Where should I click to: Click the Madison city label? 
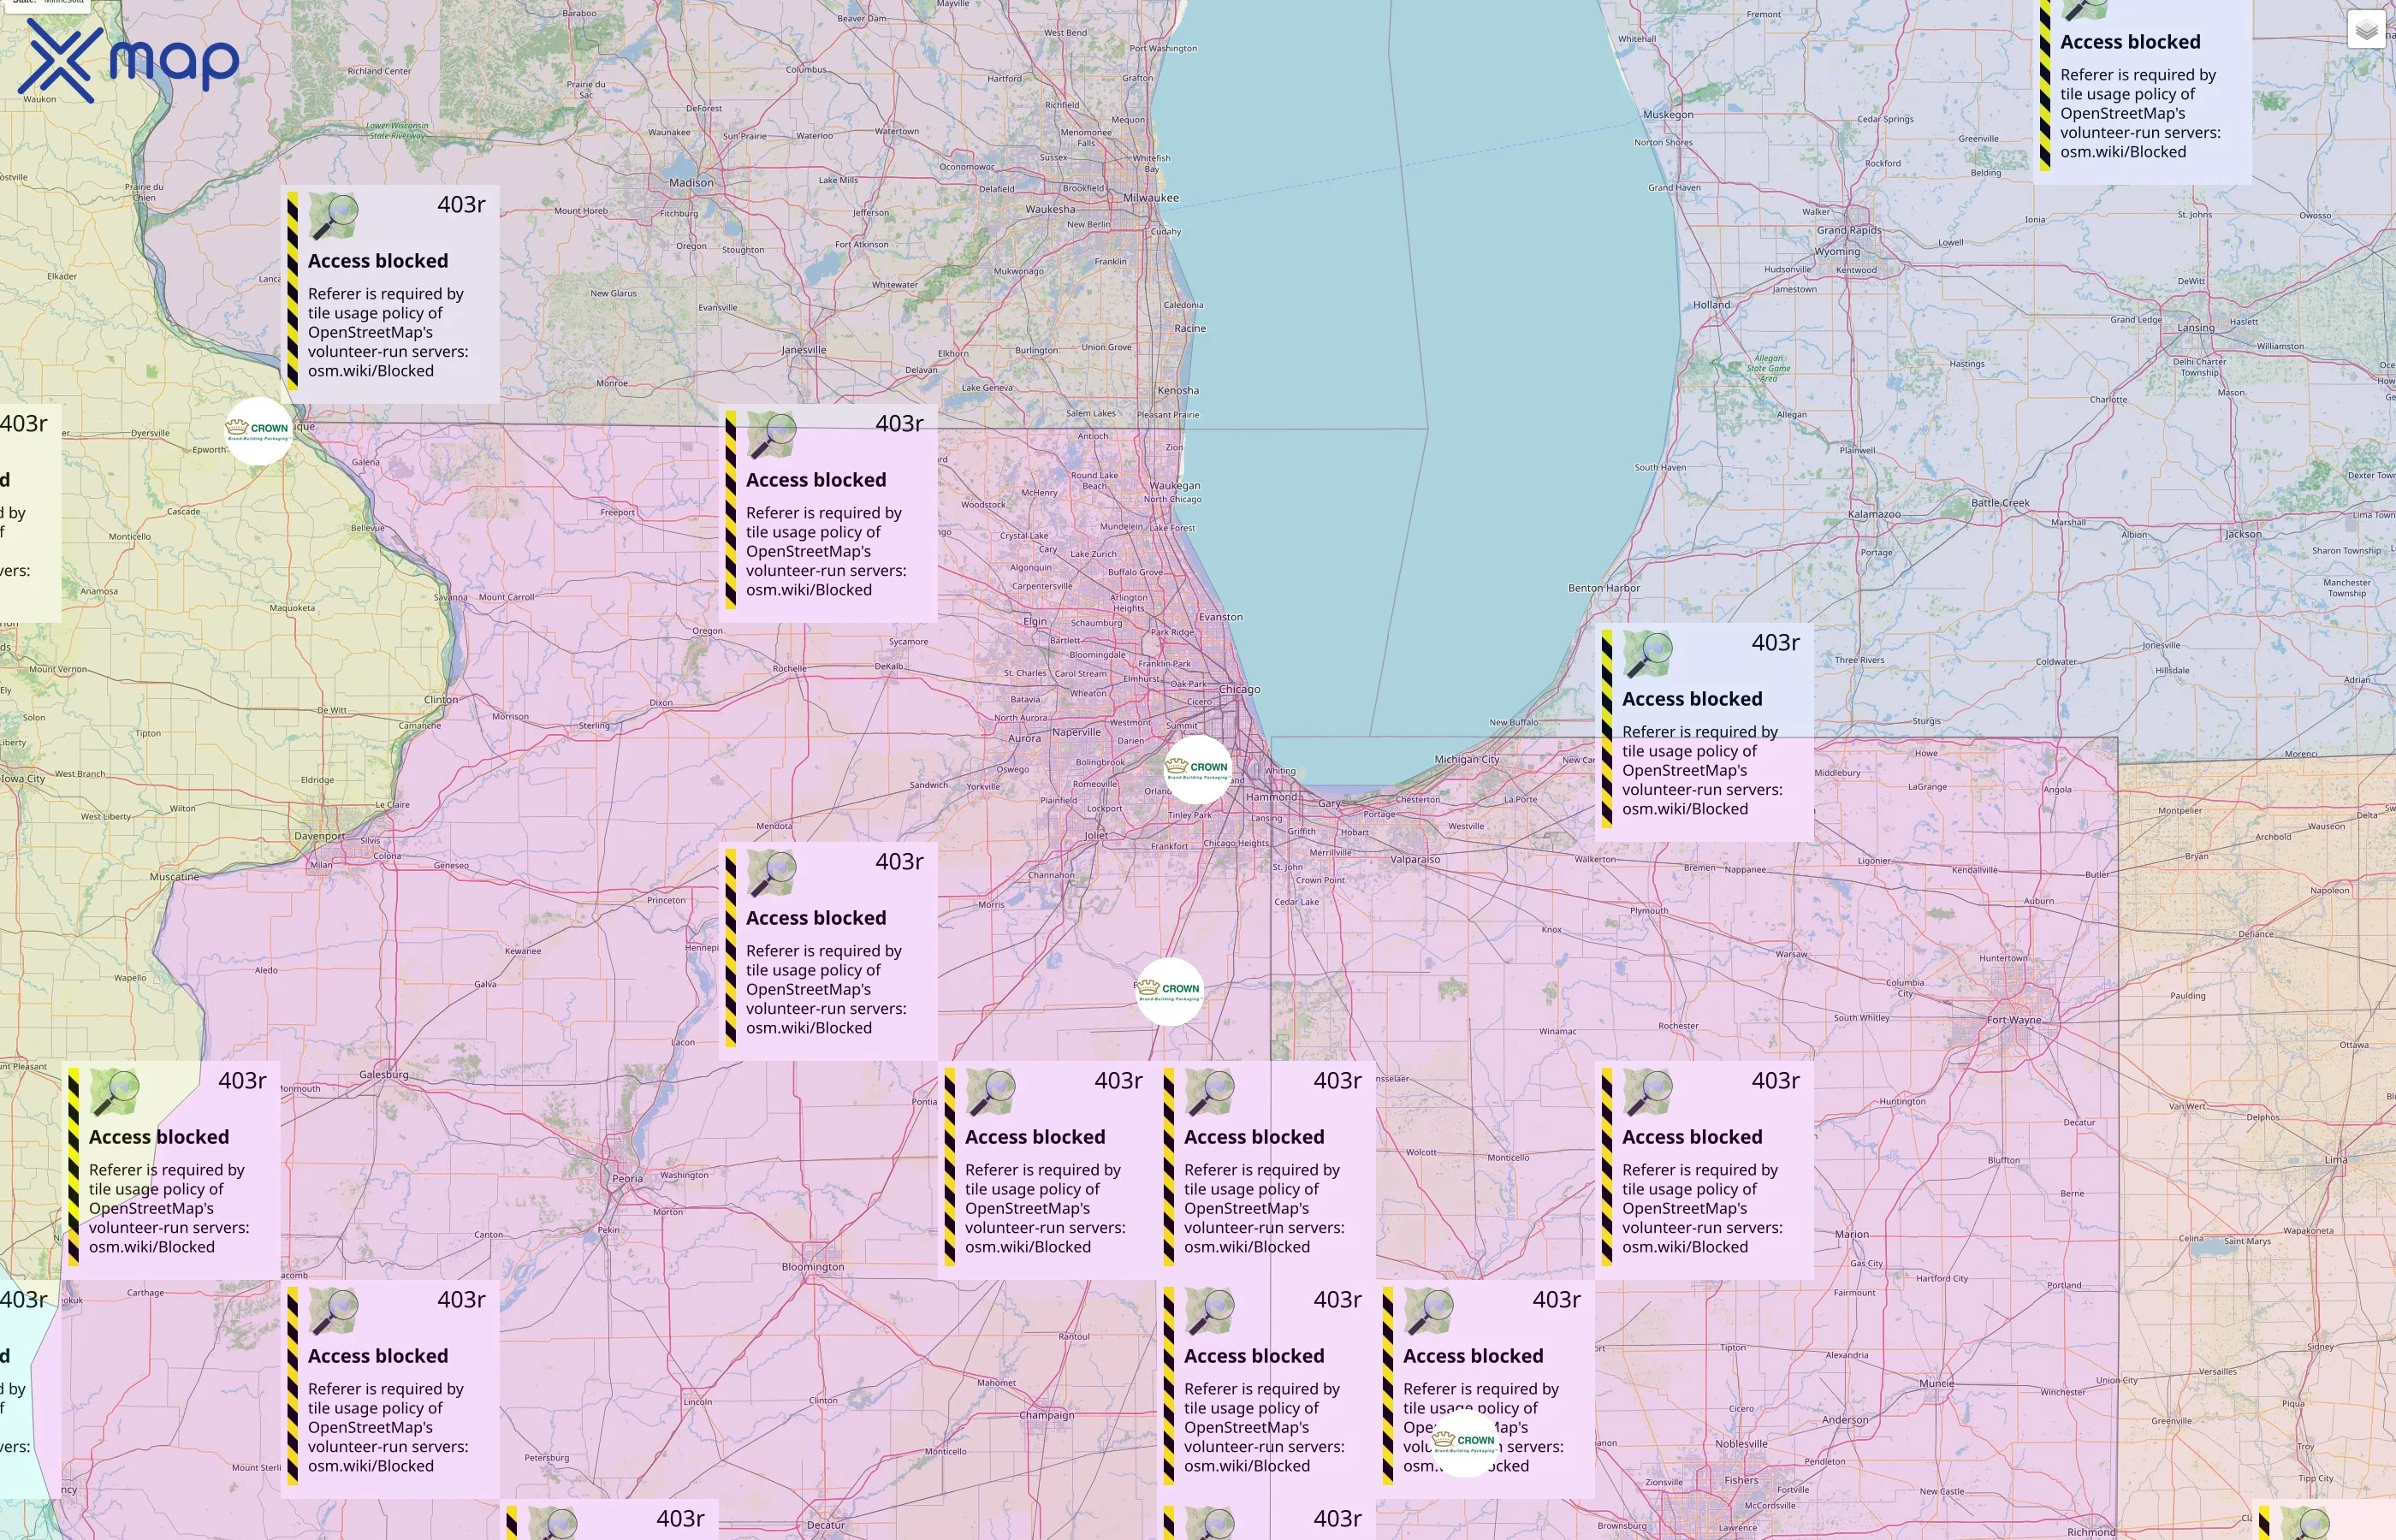[x=691, y=183]
